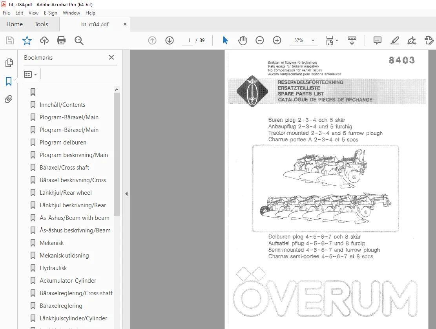Open the Page Thumbnails panel icon
This screenshot has width=436, height=329.
(9, 63)
